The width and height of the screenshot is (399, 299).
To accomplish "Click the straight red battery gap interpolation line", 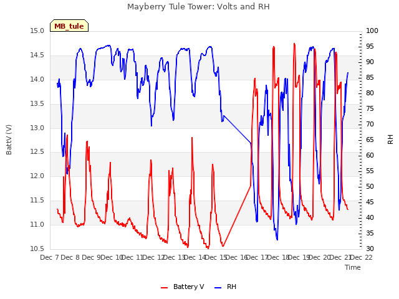I will click(x=237, y=216).
